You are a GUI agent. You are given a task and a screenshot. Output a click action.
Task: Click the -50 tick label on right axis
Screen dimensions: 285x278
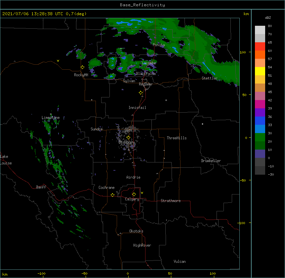click(243, 180)
